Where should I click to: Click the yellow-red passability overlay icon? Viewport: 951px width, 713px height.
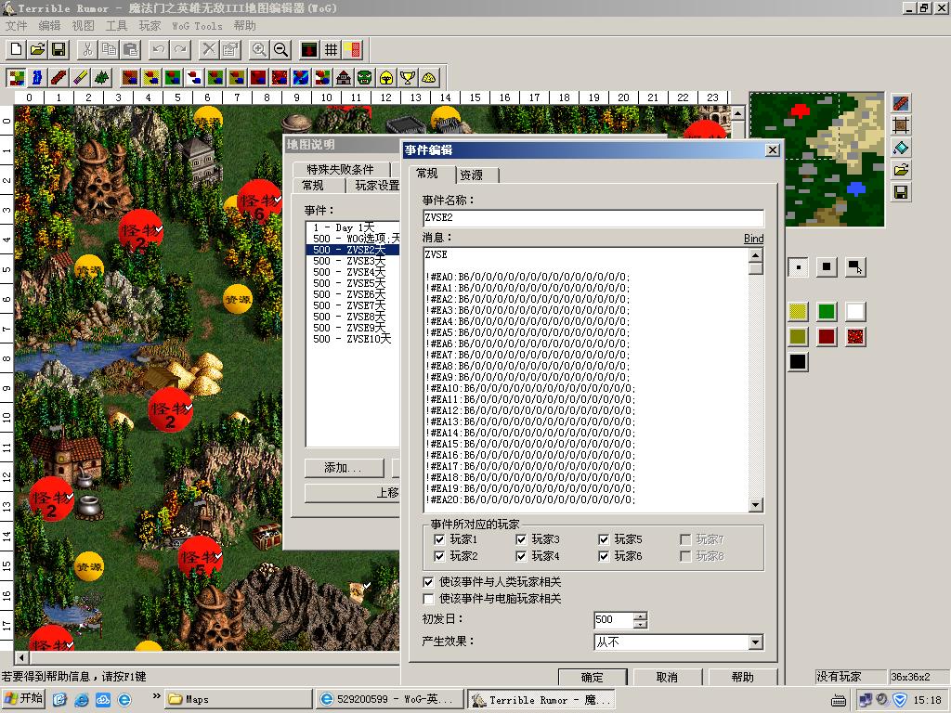[352, 50]
